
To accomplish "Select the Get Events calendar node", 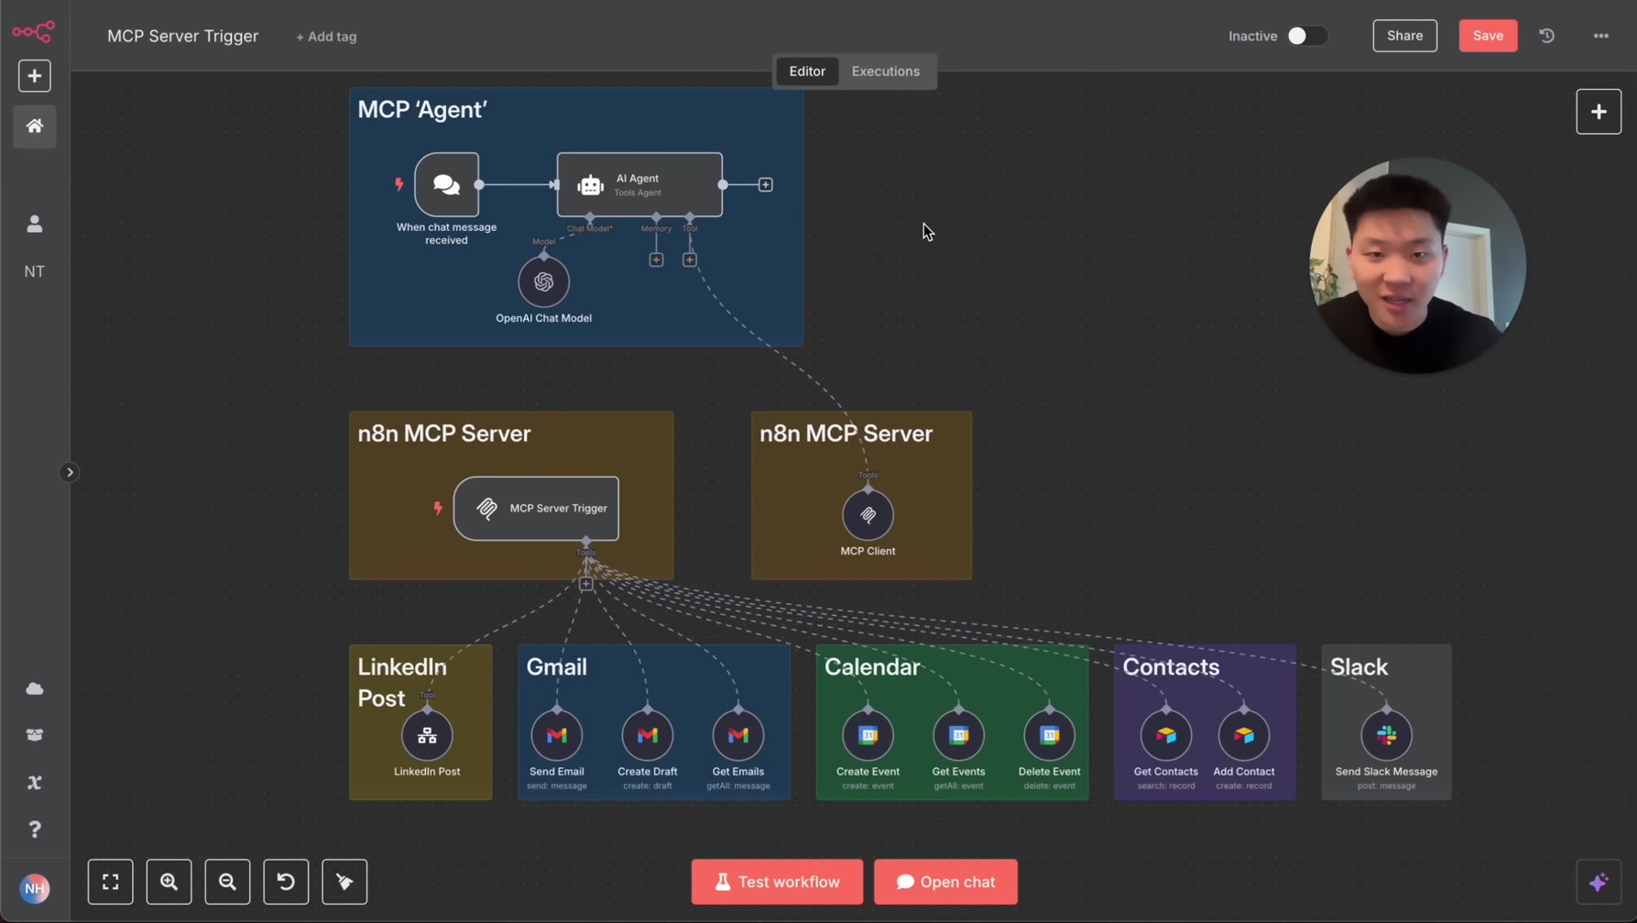I will tap(959, 735).
